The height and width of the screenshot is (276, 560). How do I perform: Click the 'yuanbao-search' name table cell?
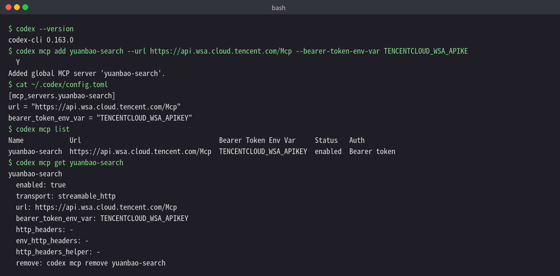(35, 152)
